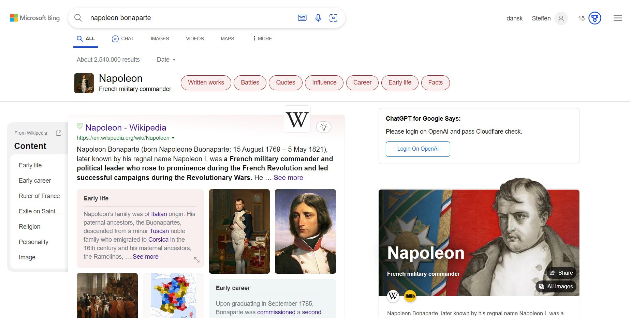This screenshot has width=630, height=318.
Task: Open the Wikipedia URL dropdown arrow
Action: point(173,138)
